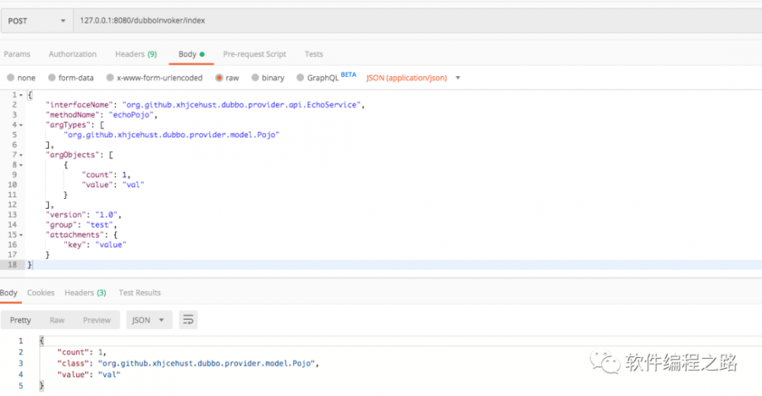Open the response Cookies tab
The image size is (762, 396).
click(41, 292)
